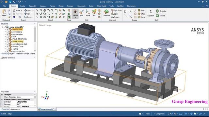Open the Assembly ribbon tab
Image resolution: width=209 pixels, height=117 pixels.
point(33,6)
